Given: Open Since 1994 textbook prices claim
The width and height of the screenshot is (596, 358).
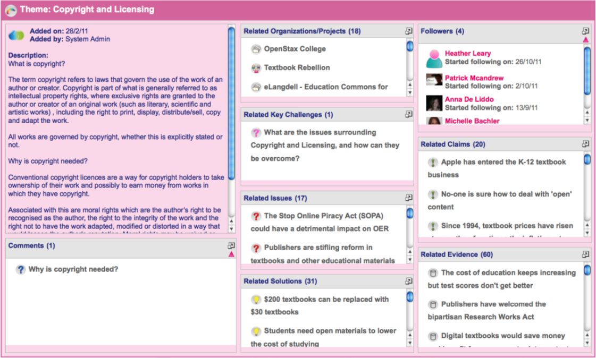Looking at the screenshot, I should pos(507,226).
